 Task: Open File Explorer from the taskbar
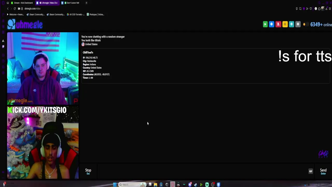155,185
